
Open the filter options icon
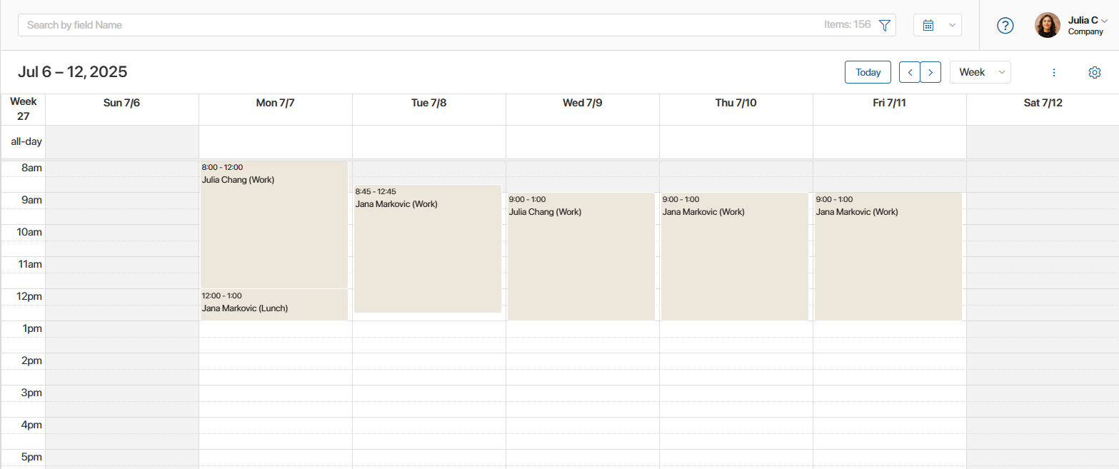(885, 24)
